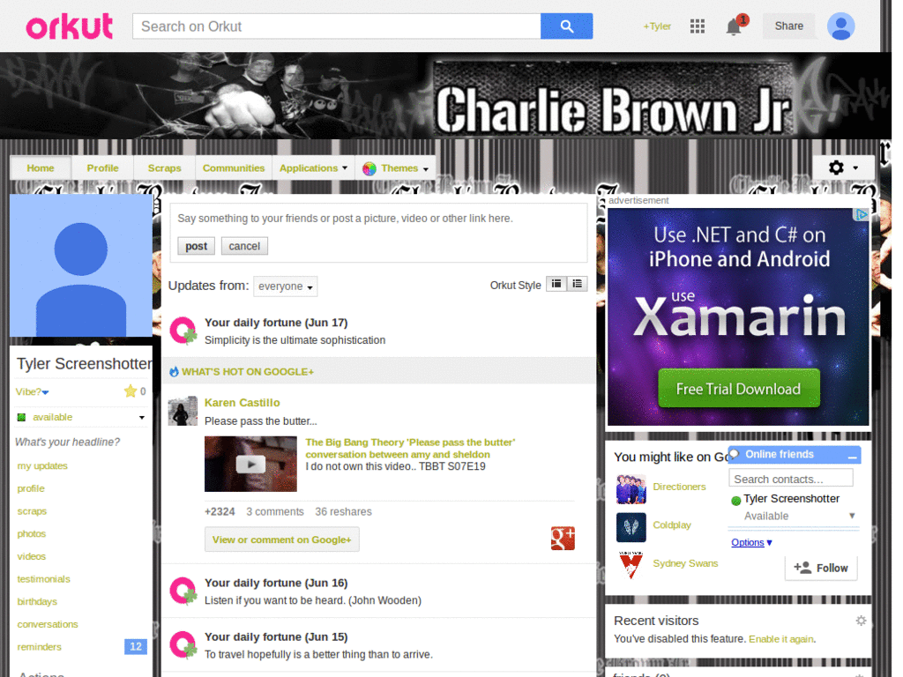Click the AdChoices icon on advertisement
The width and height of the screenshot is (903, 677).
pyautogui.click(x=861, y=215)
